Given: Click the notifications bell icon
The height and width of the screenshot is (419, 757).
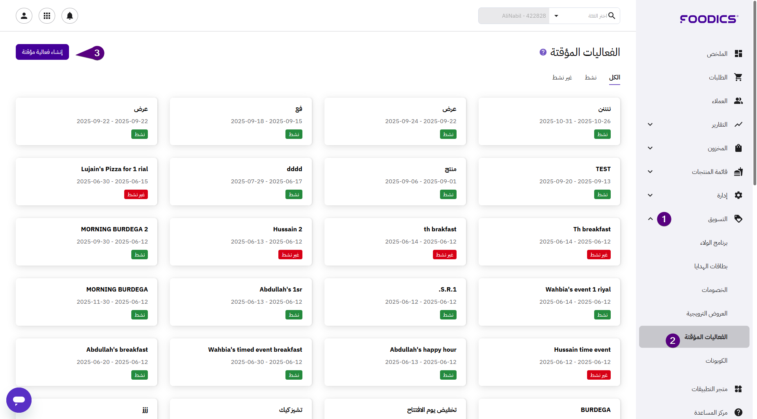Looking at the screenshot, I should pyautogui.click(x=70, y=16).
